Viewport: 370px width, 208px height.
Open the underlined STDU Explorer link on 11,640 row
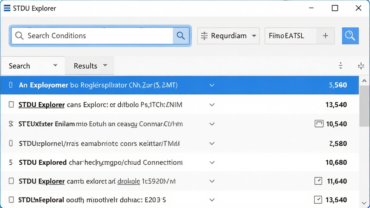tap(42, 181)
